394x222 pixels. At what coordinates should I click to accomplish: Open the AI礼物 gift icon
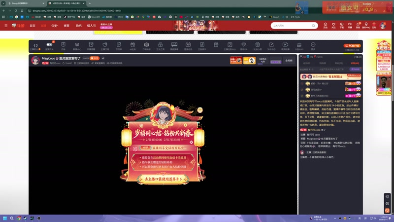[x=132, y=44]
